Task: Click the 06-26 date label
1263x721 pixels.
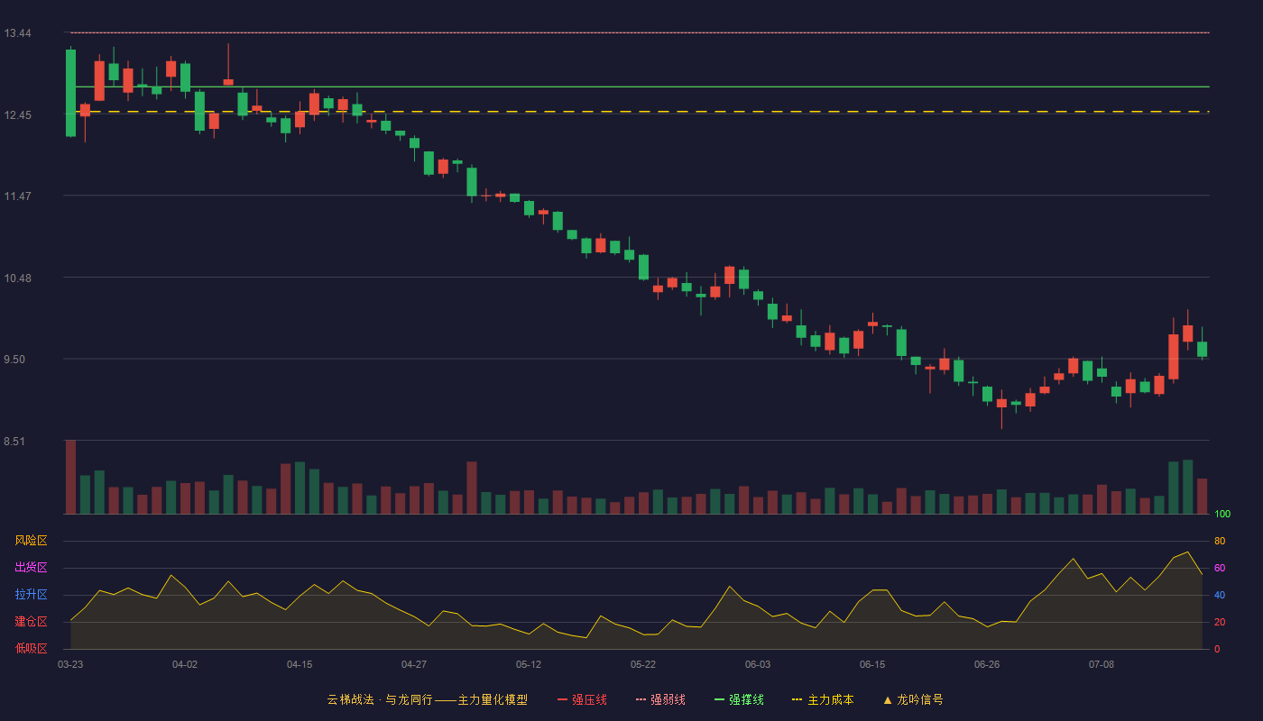Action: point(987,664)
